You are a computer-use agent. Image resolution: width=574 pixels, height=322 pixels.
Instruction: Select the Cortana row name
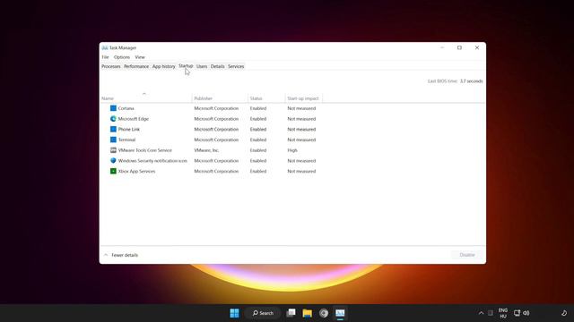(x=126, y=108)
